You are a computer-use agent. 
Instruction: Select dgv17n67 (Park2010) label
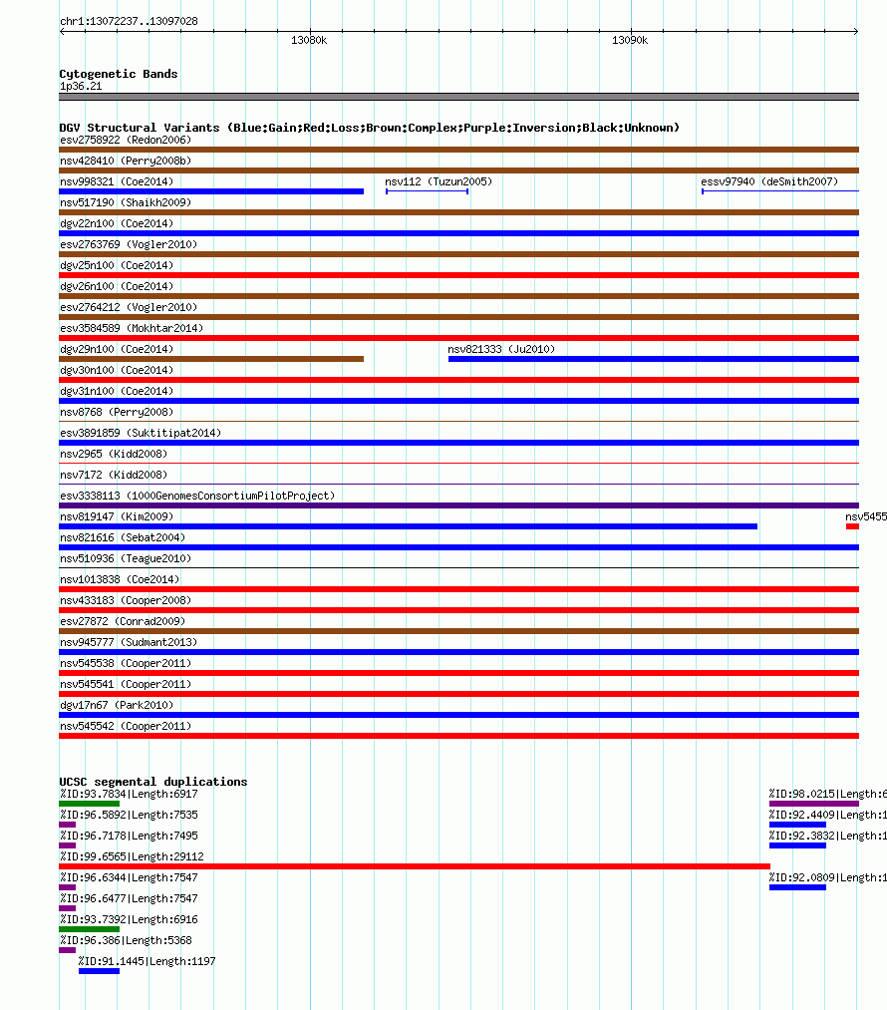[x=117, y=705]
